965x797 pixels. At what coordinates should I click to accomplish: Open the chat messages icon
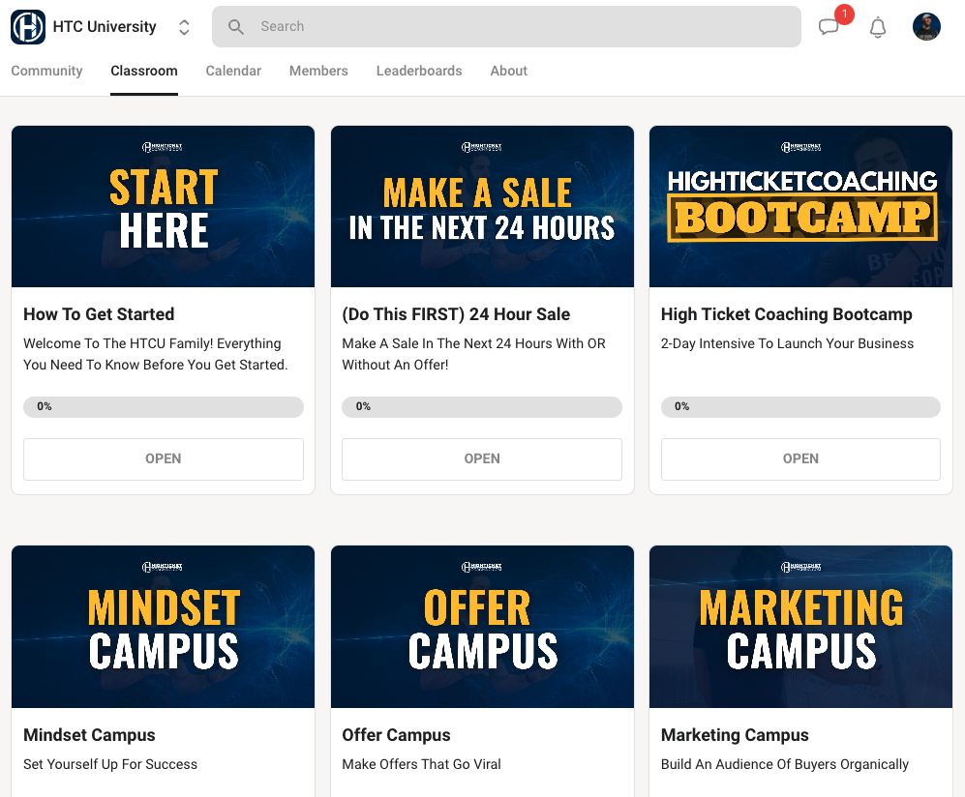click(x=829, y=27)
